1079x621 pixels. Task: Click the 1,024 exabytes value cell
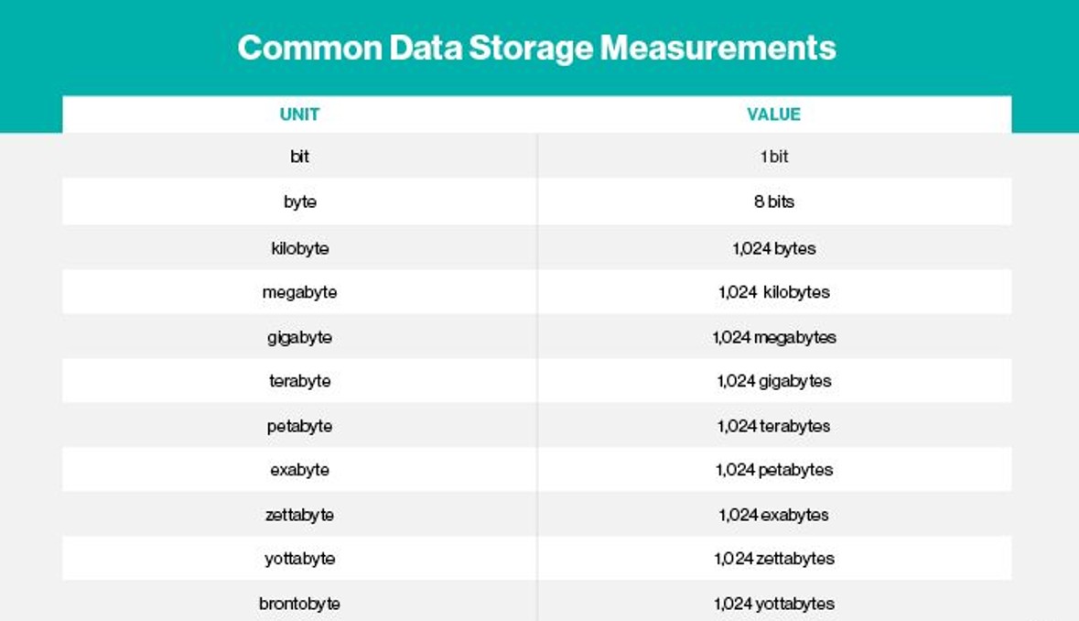coord(773,515)
